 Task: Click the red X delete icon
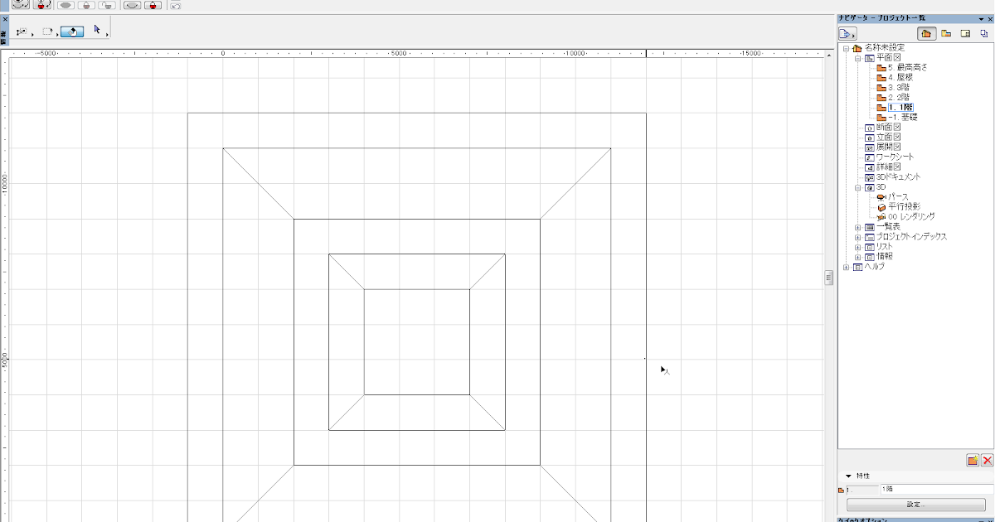tap(987, 460)
